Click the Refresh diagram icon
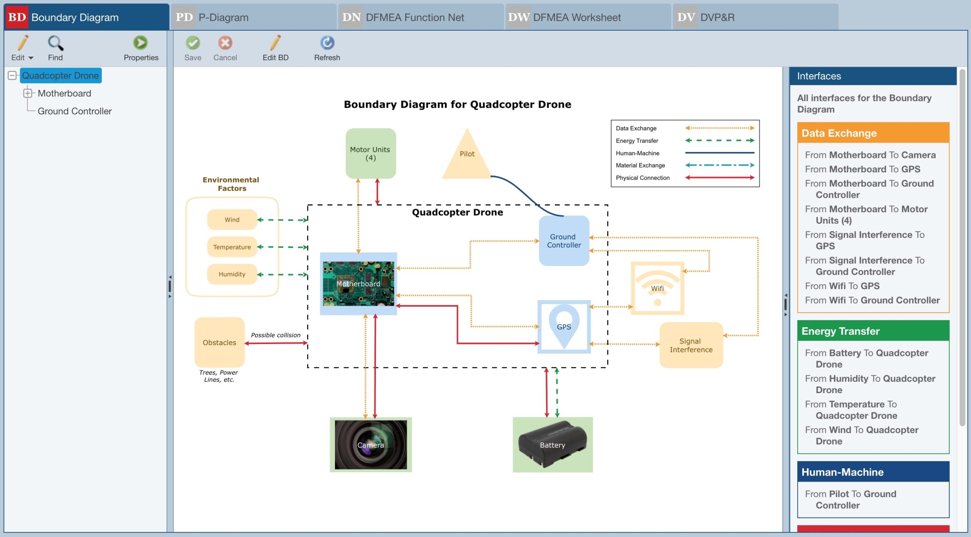971x537 pixels. click(327, 43)
